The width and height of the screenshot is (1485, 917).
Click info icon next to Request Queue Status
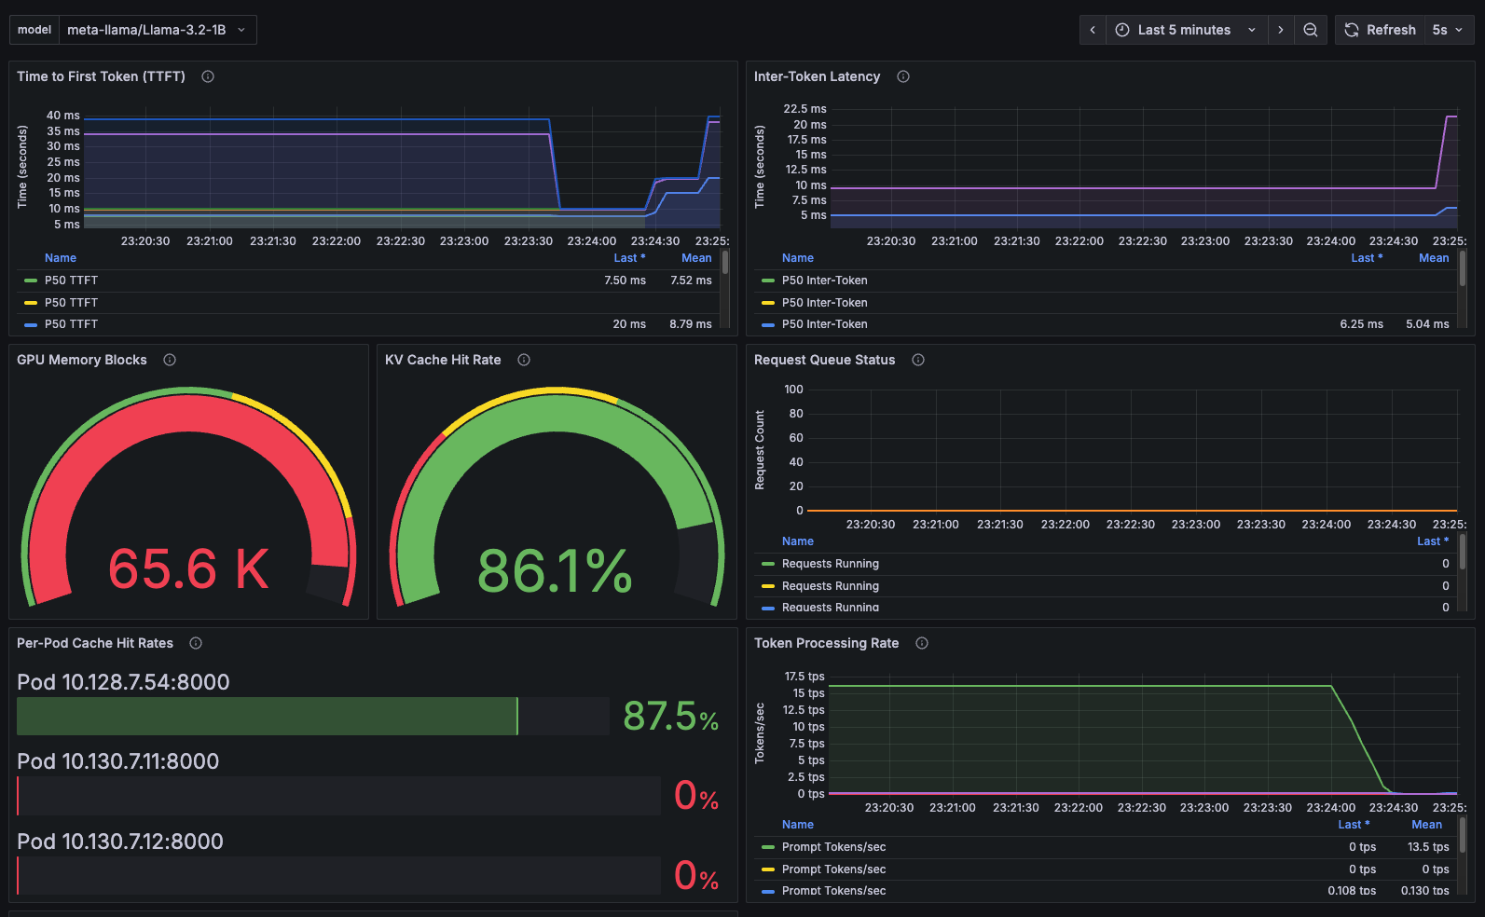click(x=918, y=360)
